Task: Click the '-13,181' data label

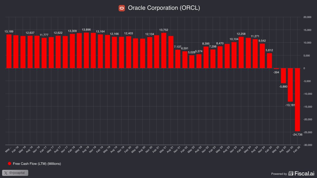Action: point(290,105)
